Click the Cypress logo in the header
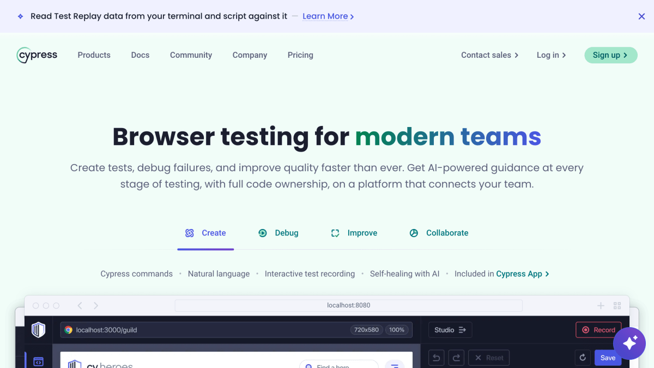Screen dimensions: 654x368 [x=37, y=55]
